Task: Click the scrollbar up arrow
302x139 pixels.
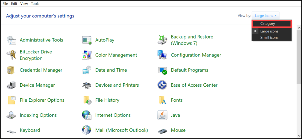Action: coord(299,28)
